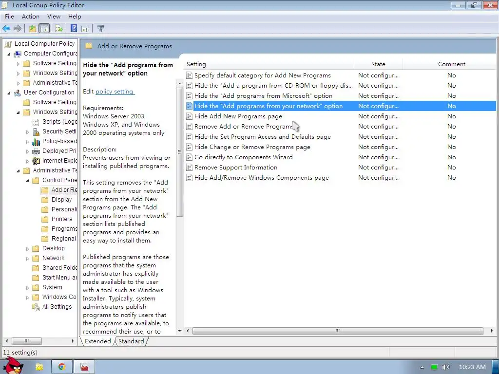Show hidden tray icons arrow
The height and width of the screenshot is (374, 499).
[422, 367]
